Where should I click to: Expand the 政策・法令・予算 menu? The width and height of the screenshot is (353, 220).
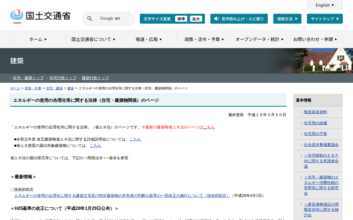(204, 39)
